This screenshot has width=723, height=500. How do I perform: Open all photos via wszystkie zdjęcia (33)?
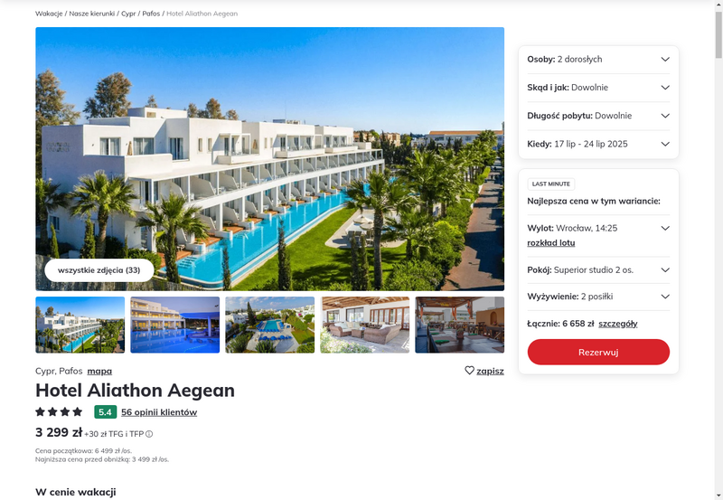[99, 270]
